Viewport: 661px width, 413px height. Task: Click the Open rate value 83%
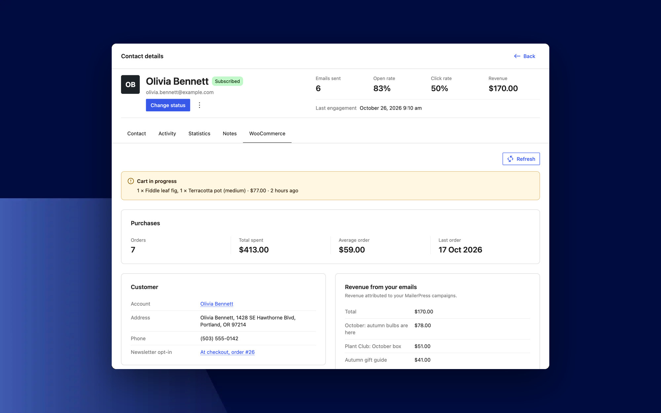click(382, 89)
